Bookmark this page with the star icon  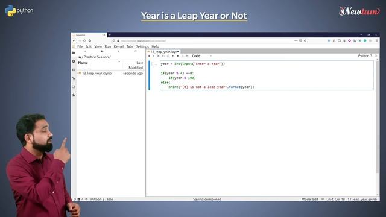tap(305, 40)
